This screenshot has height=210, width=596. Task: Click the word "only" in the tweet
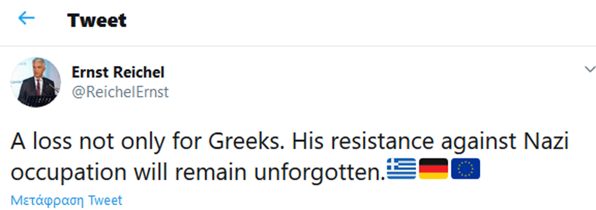[143, 142]
